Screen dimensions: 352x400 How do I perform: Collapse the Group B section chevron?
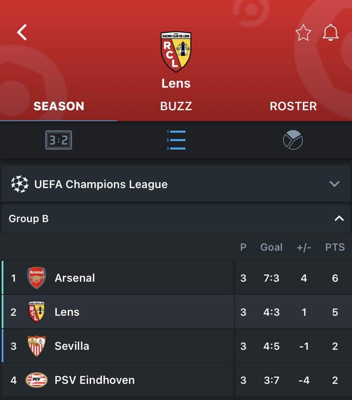[x=339, y=219]
